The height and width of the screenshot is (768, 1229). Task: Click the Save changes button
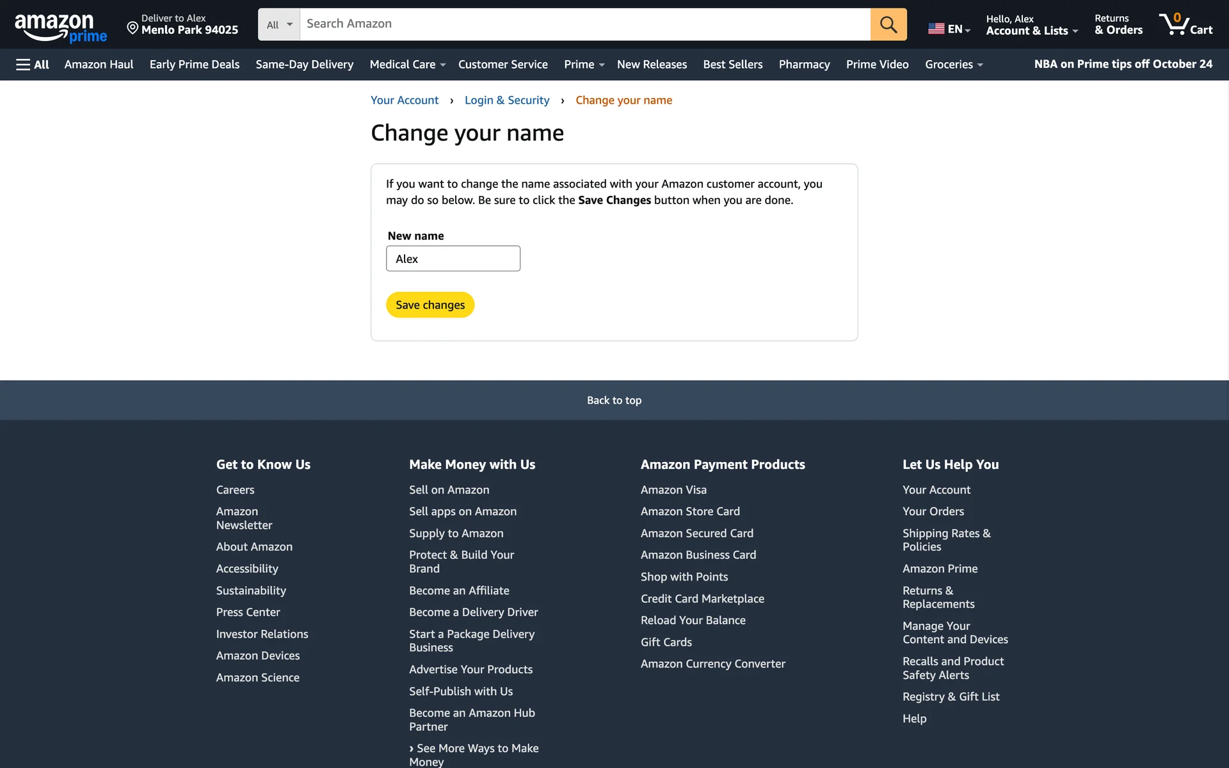point(430,305)
